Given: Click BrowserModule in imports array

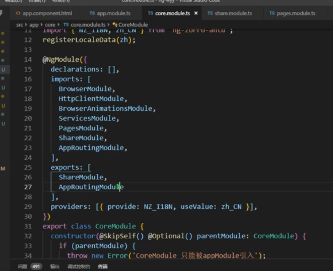Looking at the screenshot, I should (85, 89).
